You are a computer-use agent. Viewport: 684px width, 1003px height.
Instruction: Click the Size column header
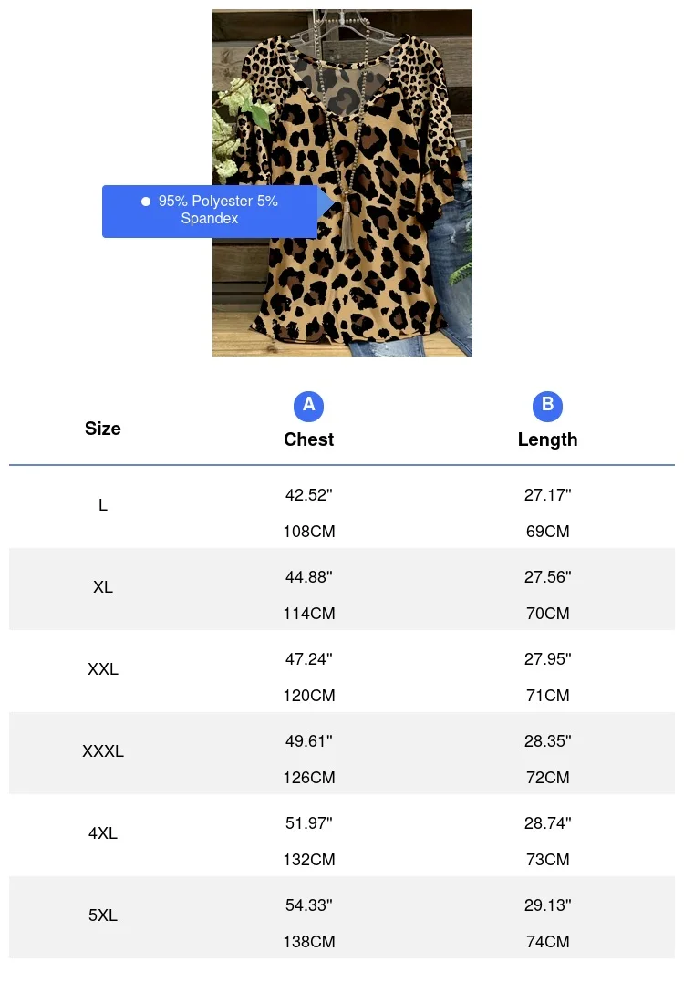(x=103, y=429)
